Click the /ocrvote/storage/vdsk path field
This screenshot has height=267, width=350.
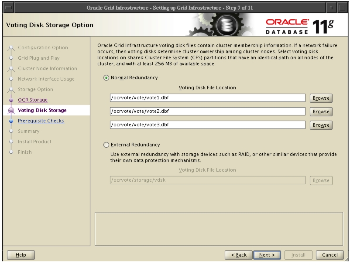point(208,180)
